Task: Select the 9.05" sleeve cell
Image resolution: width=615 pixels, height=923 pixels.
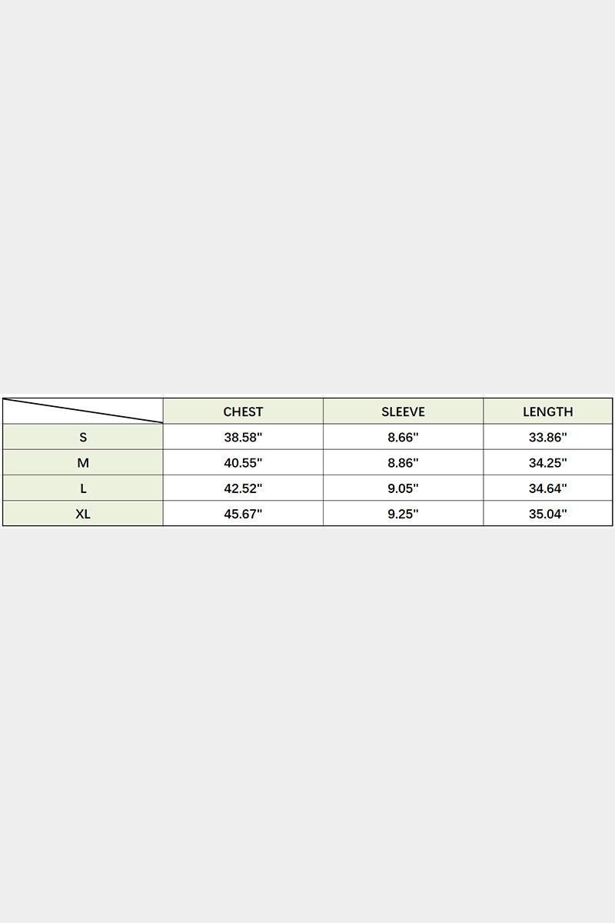Action: coord(403,488)
